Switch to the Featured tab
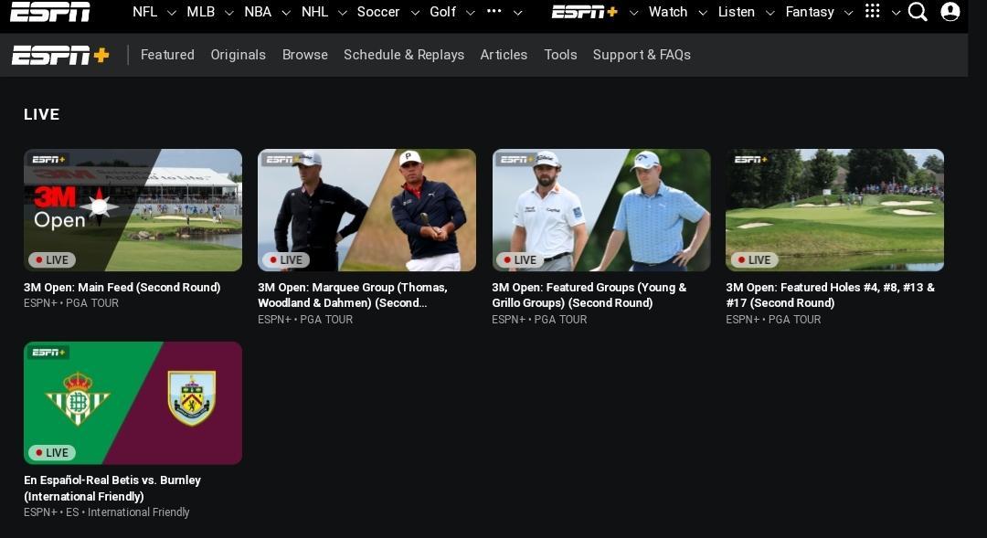987x538 pixels. click(167, 55)
